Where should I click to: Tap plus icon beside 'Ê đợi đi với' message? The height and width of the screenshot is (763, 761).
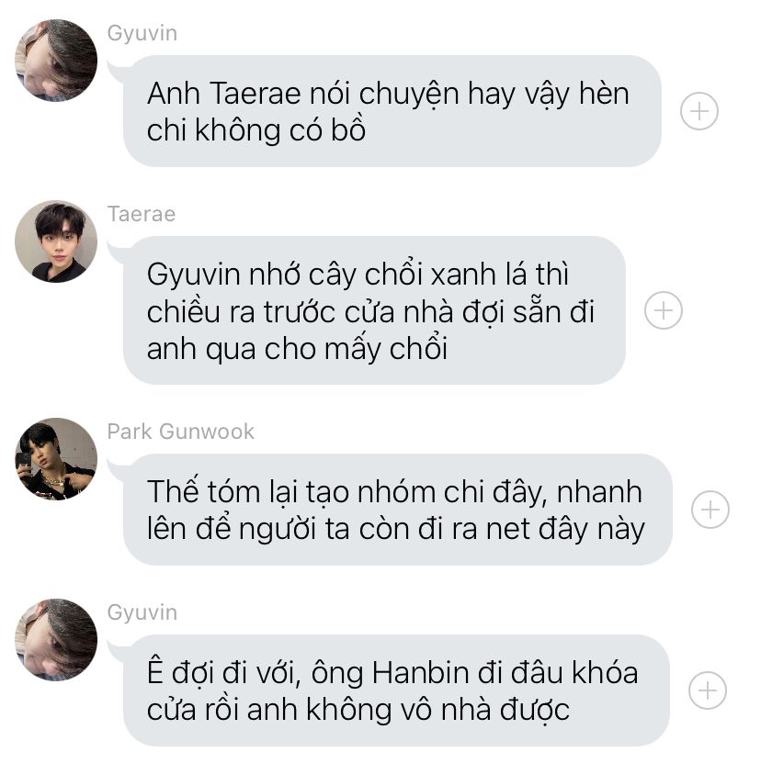pos(708,690)
